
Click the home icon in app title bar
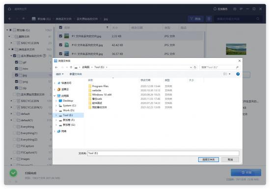pyautogui.click(x=9, y=9)
